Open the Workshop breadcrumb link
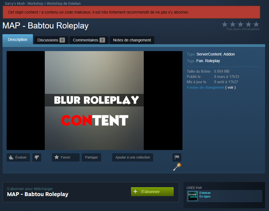This screenshot has height=211, width=269. [x=35, y=3]
